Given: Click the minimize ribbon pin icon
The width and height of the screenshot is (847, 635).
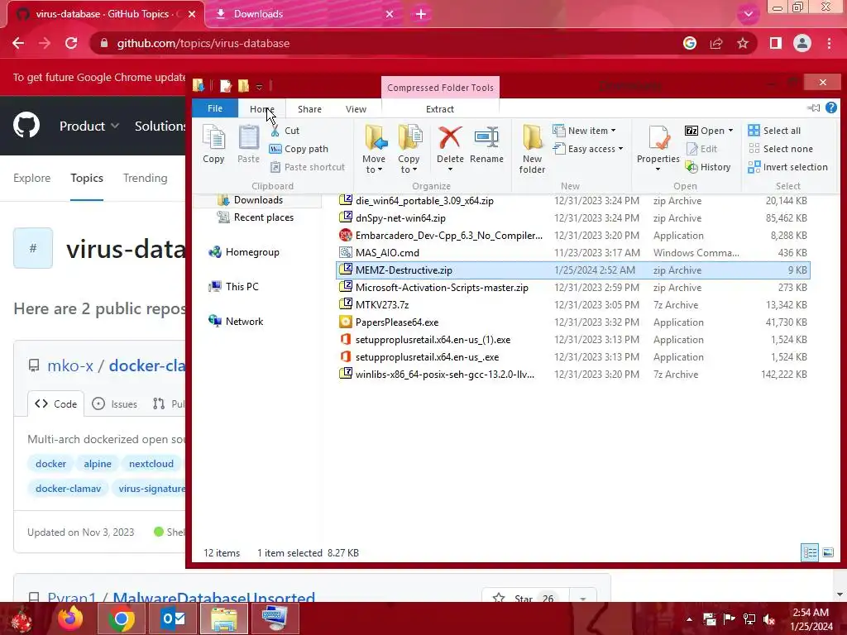Looking at the screenshot, I should coord(814,108).
